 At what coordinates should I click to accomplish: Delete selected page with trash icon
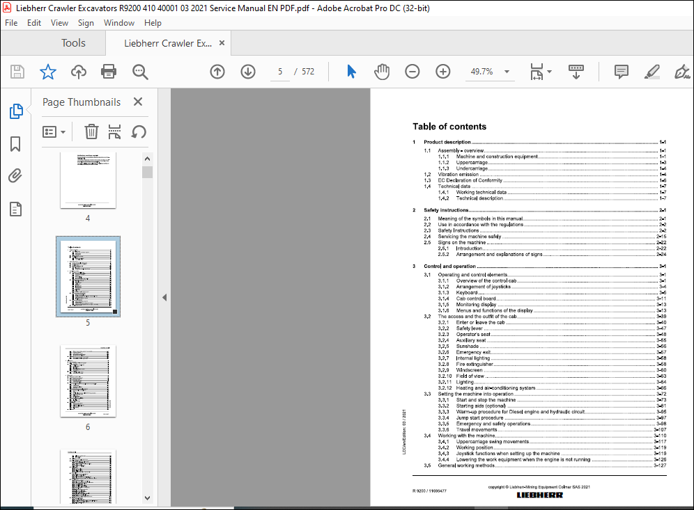point(91,132)
